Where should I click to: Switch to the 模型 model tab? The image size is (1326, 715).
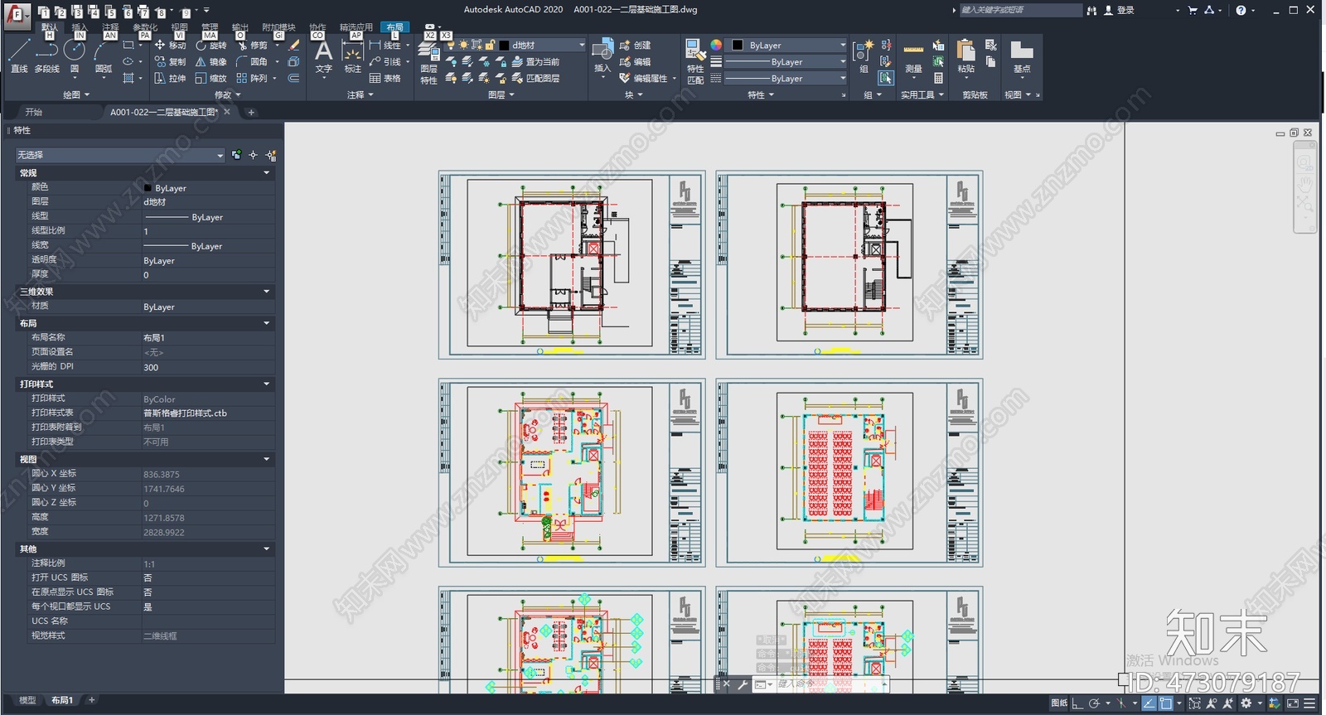pyautogui.click(x=27, y=700)
